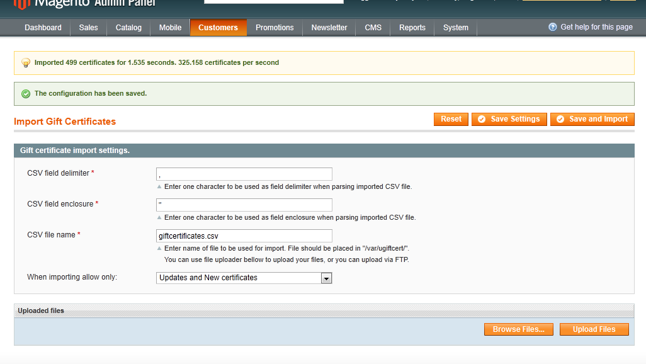646x364 pixels.
Task: Click the global search field at top
Action: [x=273, y=2]
